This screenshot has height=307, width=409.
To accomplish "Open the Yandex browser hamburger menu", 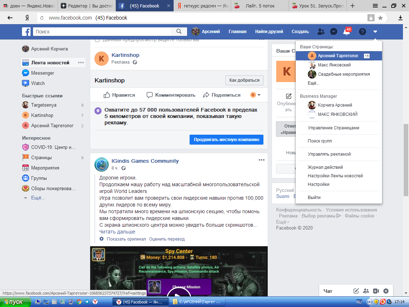I will tap(375, 5).
